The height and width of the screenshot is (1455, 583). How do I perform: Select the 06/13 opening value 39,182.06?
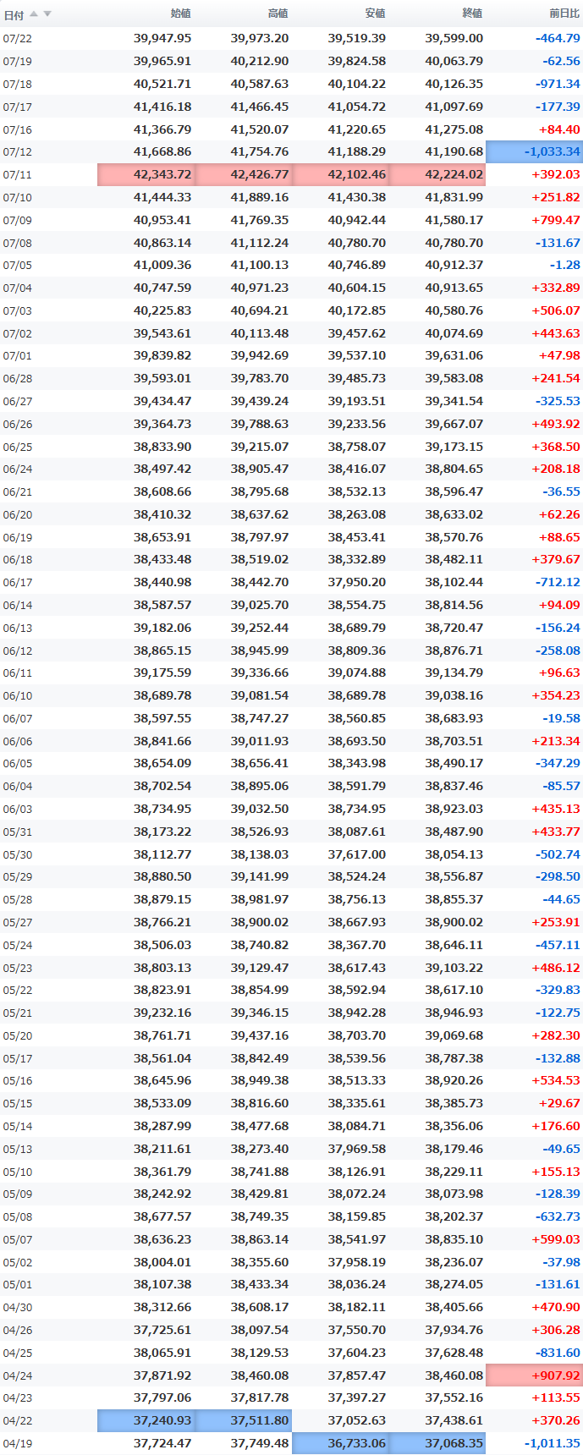click(x=162, y=628)
